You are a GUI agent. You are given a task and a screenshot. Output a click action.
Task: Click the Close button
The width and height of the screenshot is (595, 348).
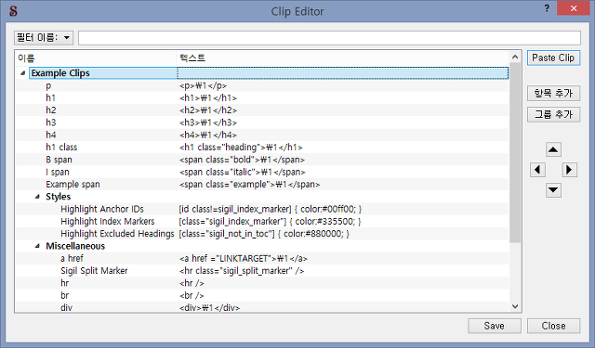[553, 326]
